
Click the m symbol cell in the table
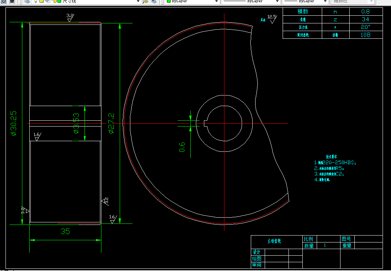click(336, 11)
